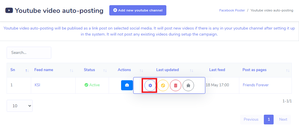Sort by Status column arrows
The width and height of the screenshot is (299, 129).
105,71
